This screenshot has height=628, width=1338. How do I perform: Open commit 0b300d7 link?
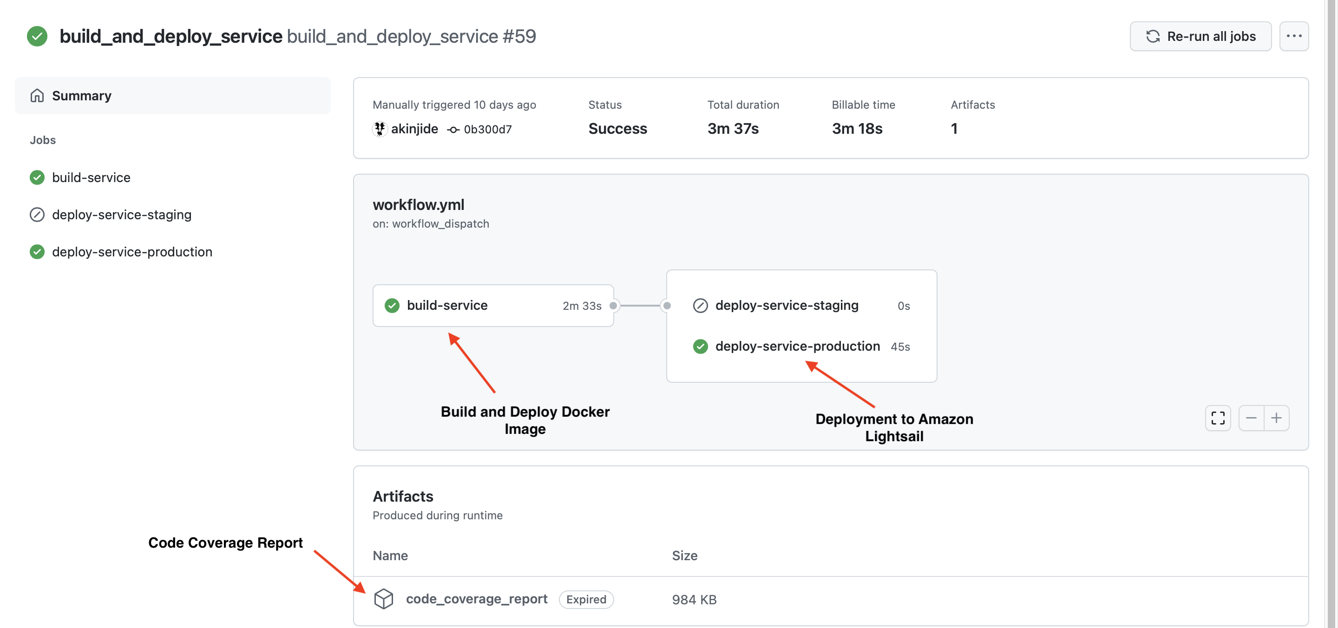click(x=487, y=129)
